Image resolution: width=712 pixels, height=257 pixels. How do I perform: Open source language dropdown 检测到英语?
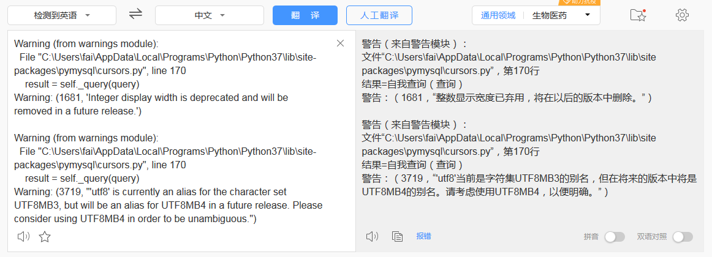coord(62,15)
